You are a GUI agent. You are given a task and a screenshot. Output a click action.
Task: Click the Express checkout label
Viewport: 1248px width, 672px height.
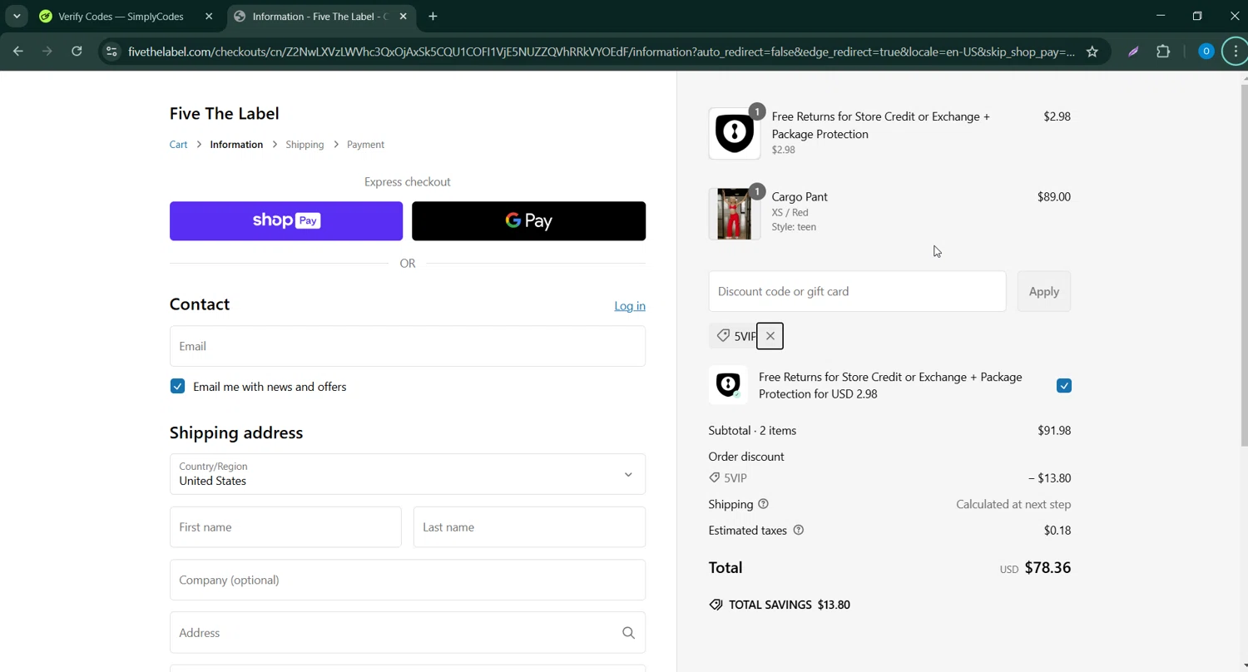tap(408, 182)
